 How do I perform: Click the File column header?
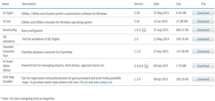(x=203, y=4)
